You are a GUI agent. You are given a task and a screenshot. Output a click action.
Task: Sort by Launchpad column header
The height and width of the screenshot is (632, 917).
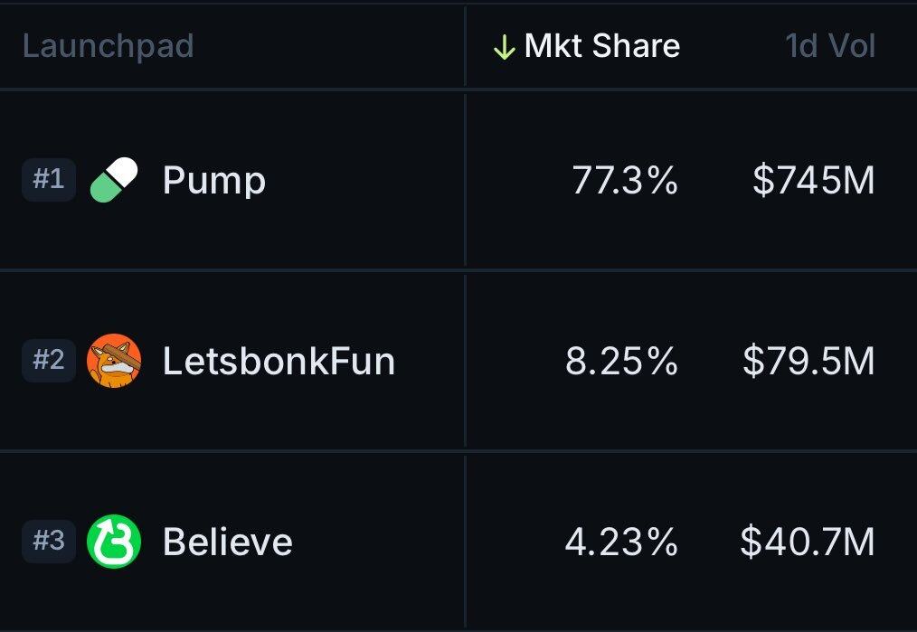[x=109, y=47]
